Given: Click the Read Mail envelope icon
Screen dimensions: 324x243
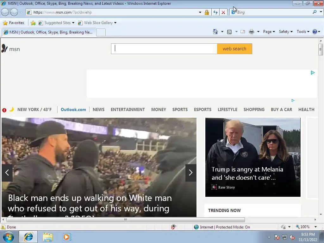Looking at the screenshot, I should (x=243, y=32).
